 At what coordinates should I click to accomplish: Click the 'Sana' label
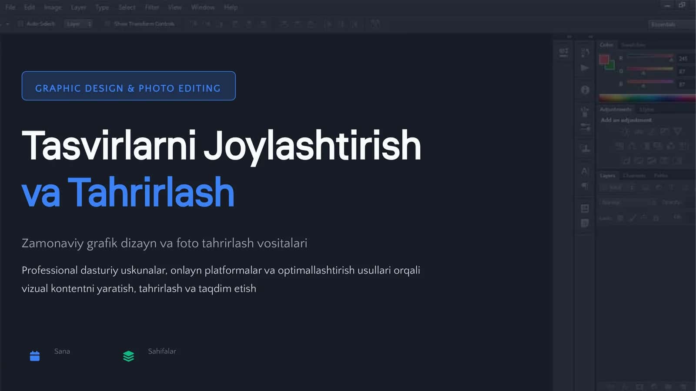click(62, 351)
